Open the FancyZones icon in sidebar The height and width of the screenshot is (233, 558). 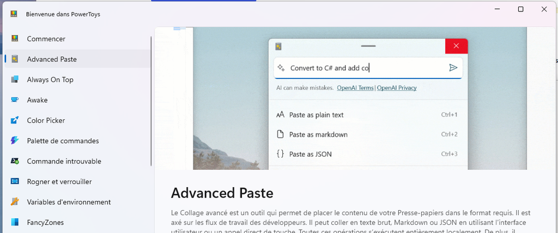(15, 222)
